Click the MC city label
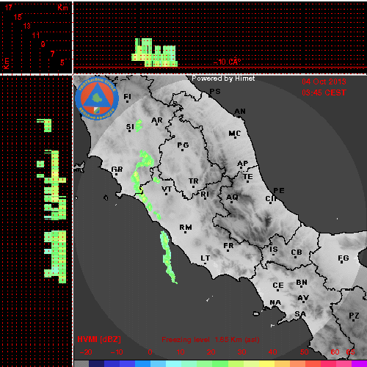Viewport: 367px width, 367px height. [235, 134]
